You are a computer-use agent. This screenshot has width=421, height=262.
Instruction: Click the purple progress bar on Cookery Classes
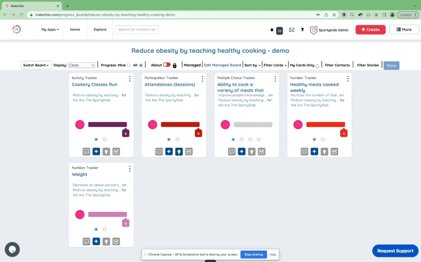(x=107, y=125)
